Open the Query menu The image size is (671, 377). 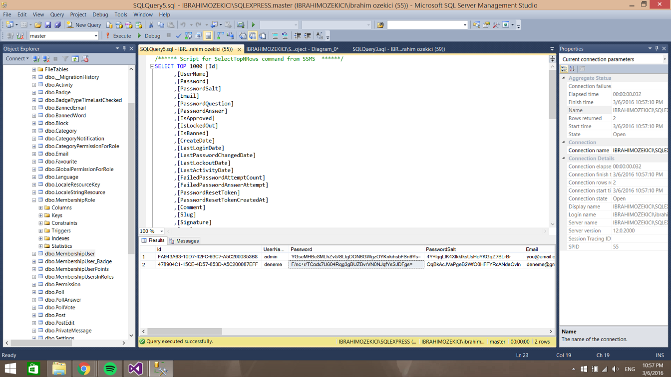coord(57,14)
